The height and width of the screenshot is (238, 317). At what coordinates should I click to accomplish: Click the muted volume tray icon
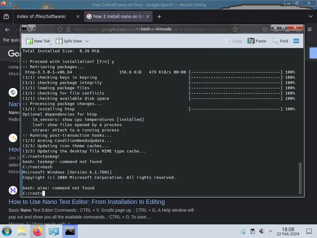tap(262, 231)
